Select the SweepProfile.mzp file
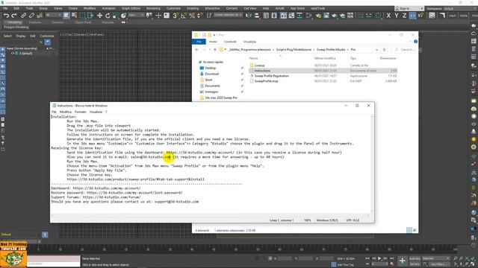 [x=266, y=81]
